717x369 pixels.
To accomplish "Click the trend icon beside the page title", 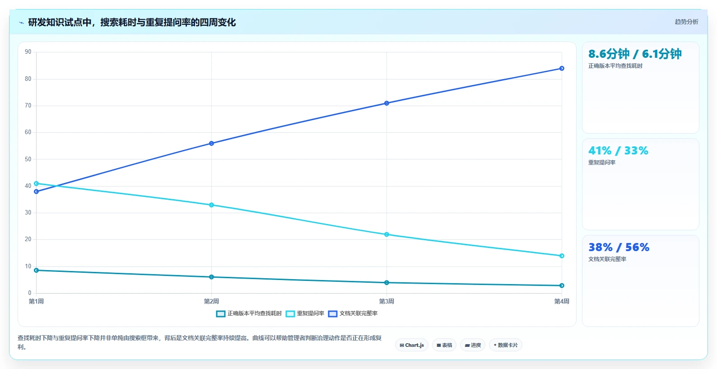I will click(21, 23).
